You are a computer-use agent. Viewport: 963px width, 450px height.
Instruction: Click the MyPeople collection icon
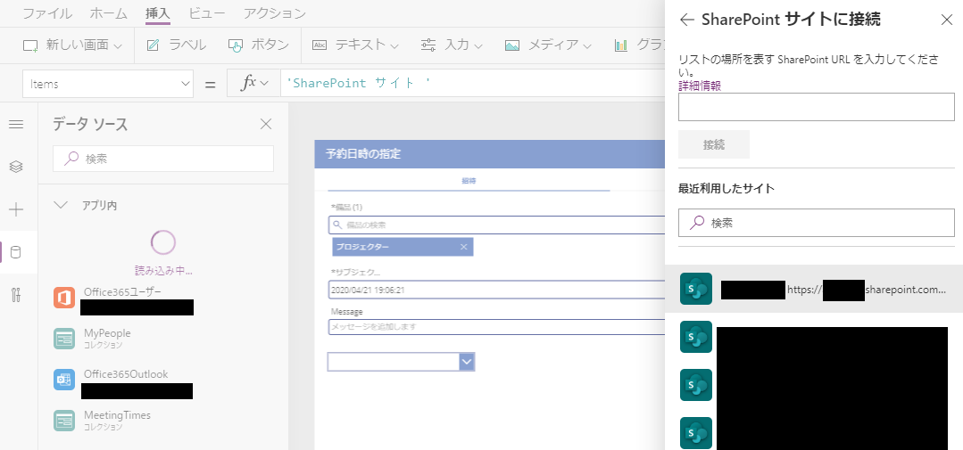(x=64, y=339)
